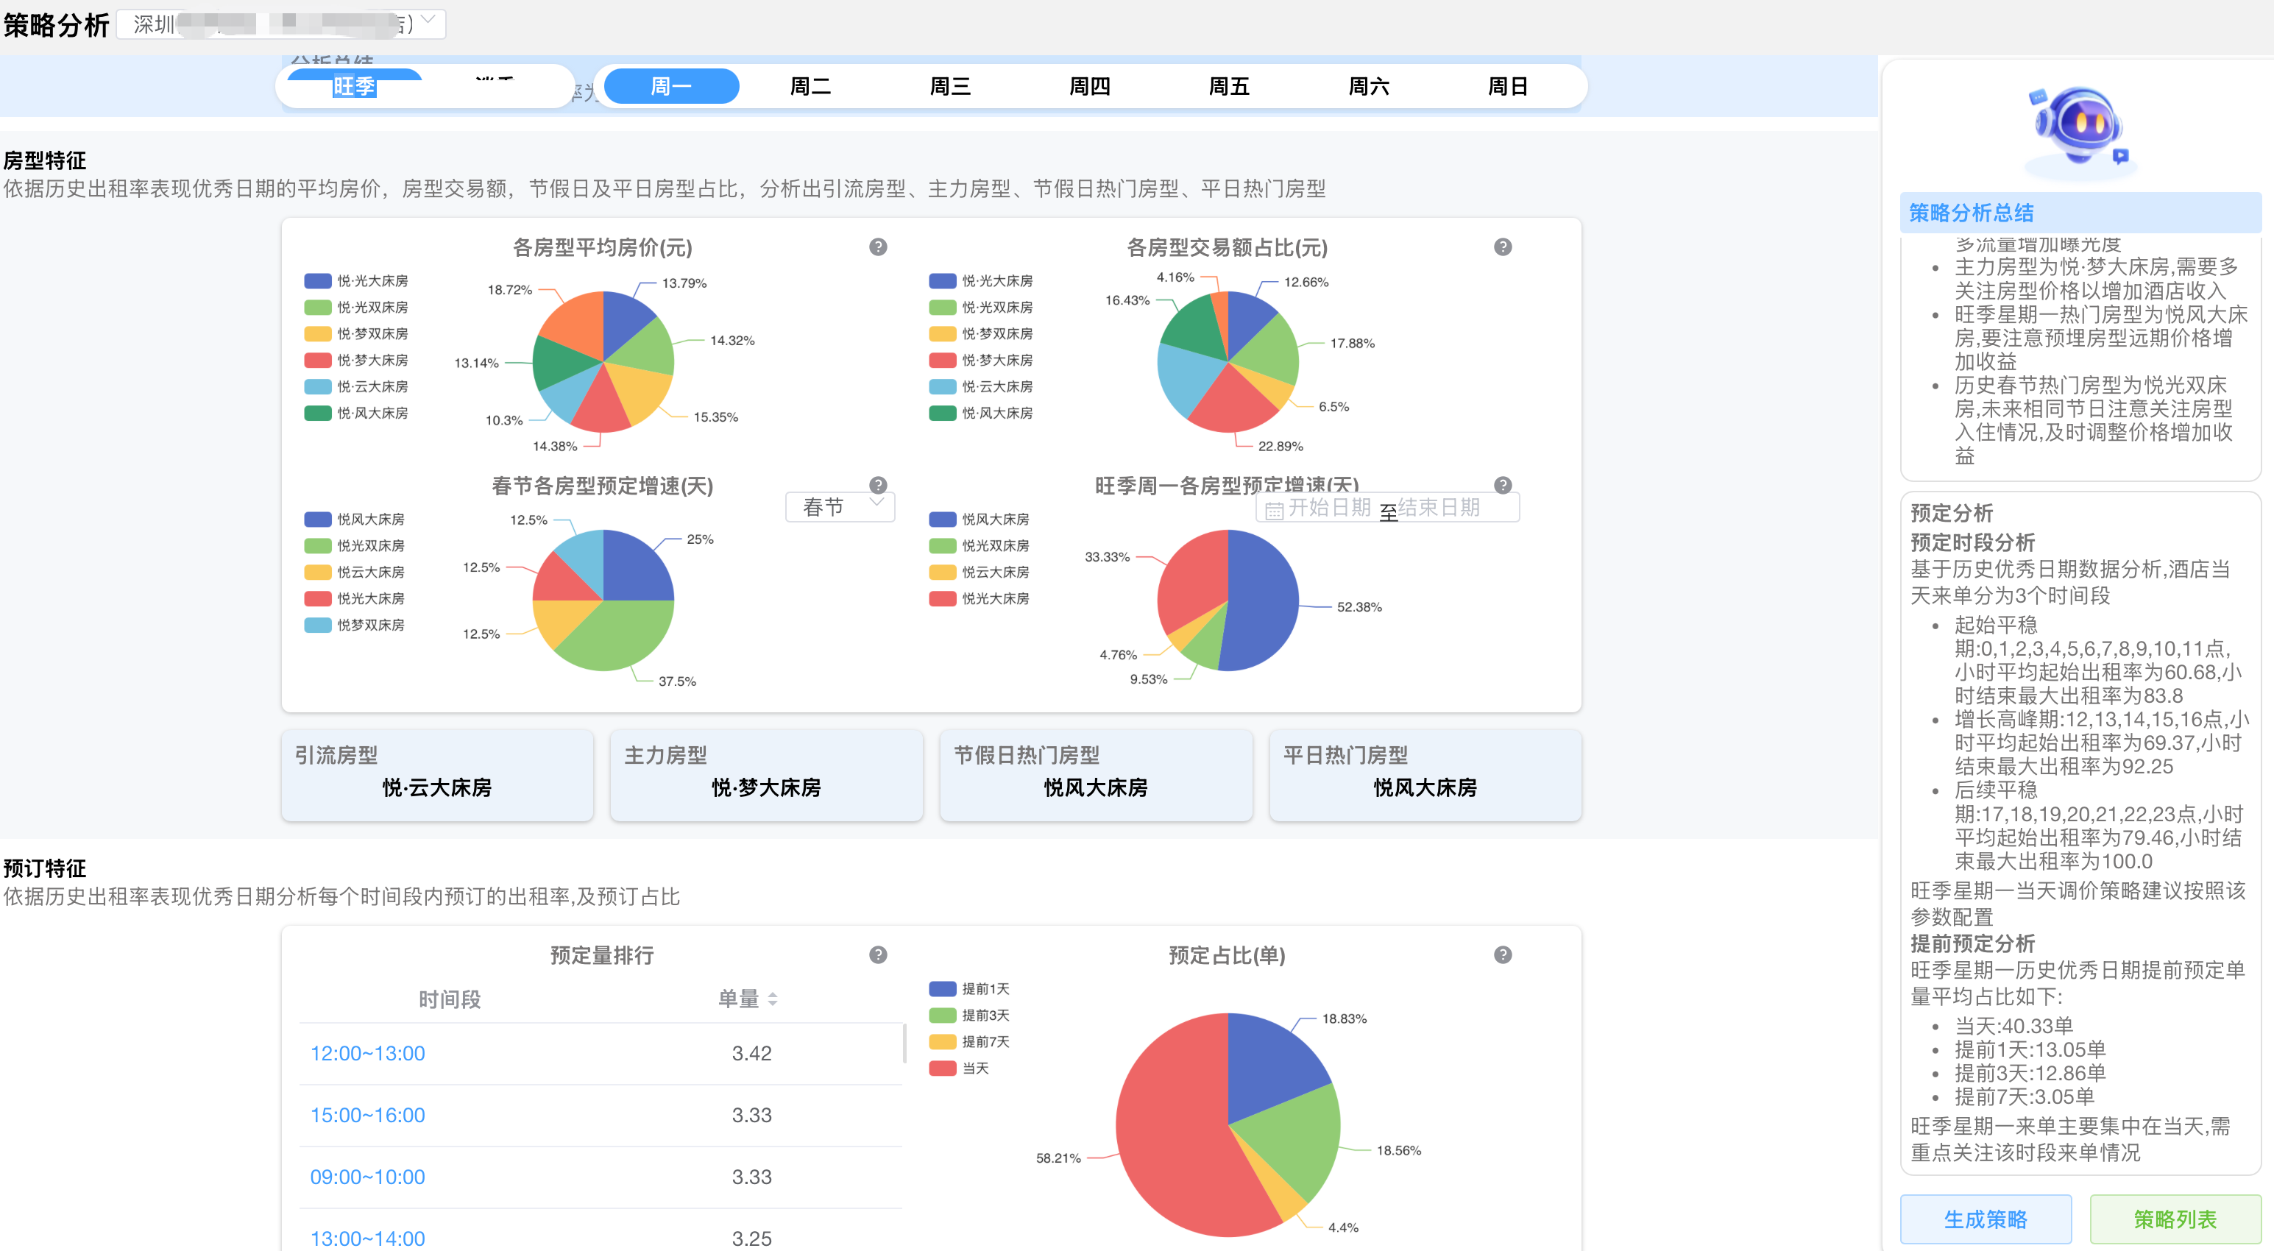Viewport: 2274px width, 1251px height.
Task: Click help icon beside 各房型交易额占比 chart
Action: coord(1503,247)
